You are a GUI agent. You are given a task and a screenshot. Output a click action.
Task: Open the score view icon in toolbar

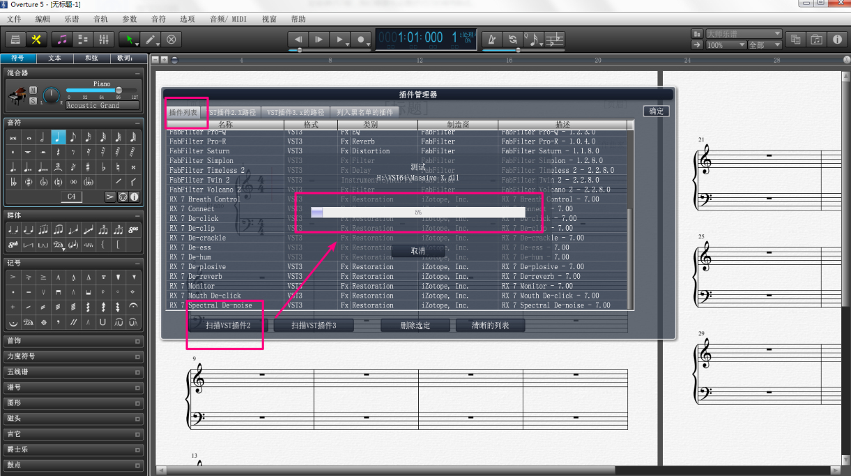click(15, 40)
